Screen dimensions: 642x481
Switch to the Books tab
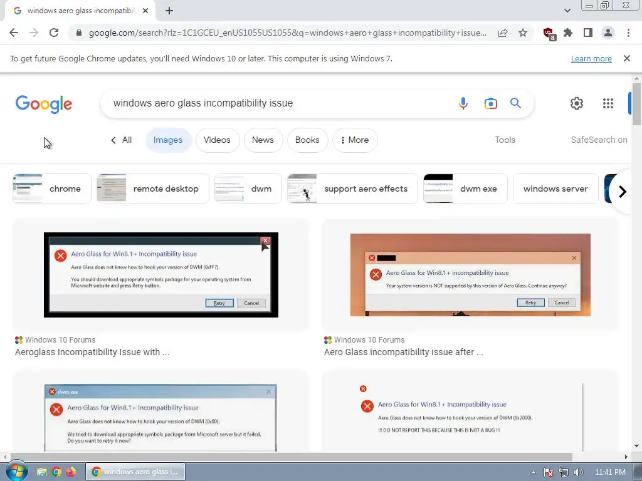point(307,140)
